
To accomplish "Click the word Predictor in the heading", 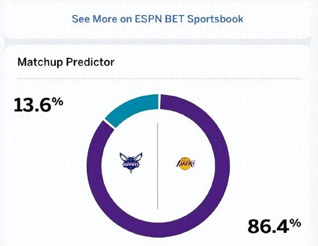I will [x=90, y=62].
